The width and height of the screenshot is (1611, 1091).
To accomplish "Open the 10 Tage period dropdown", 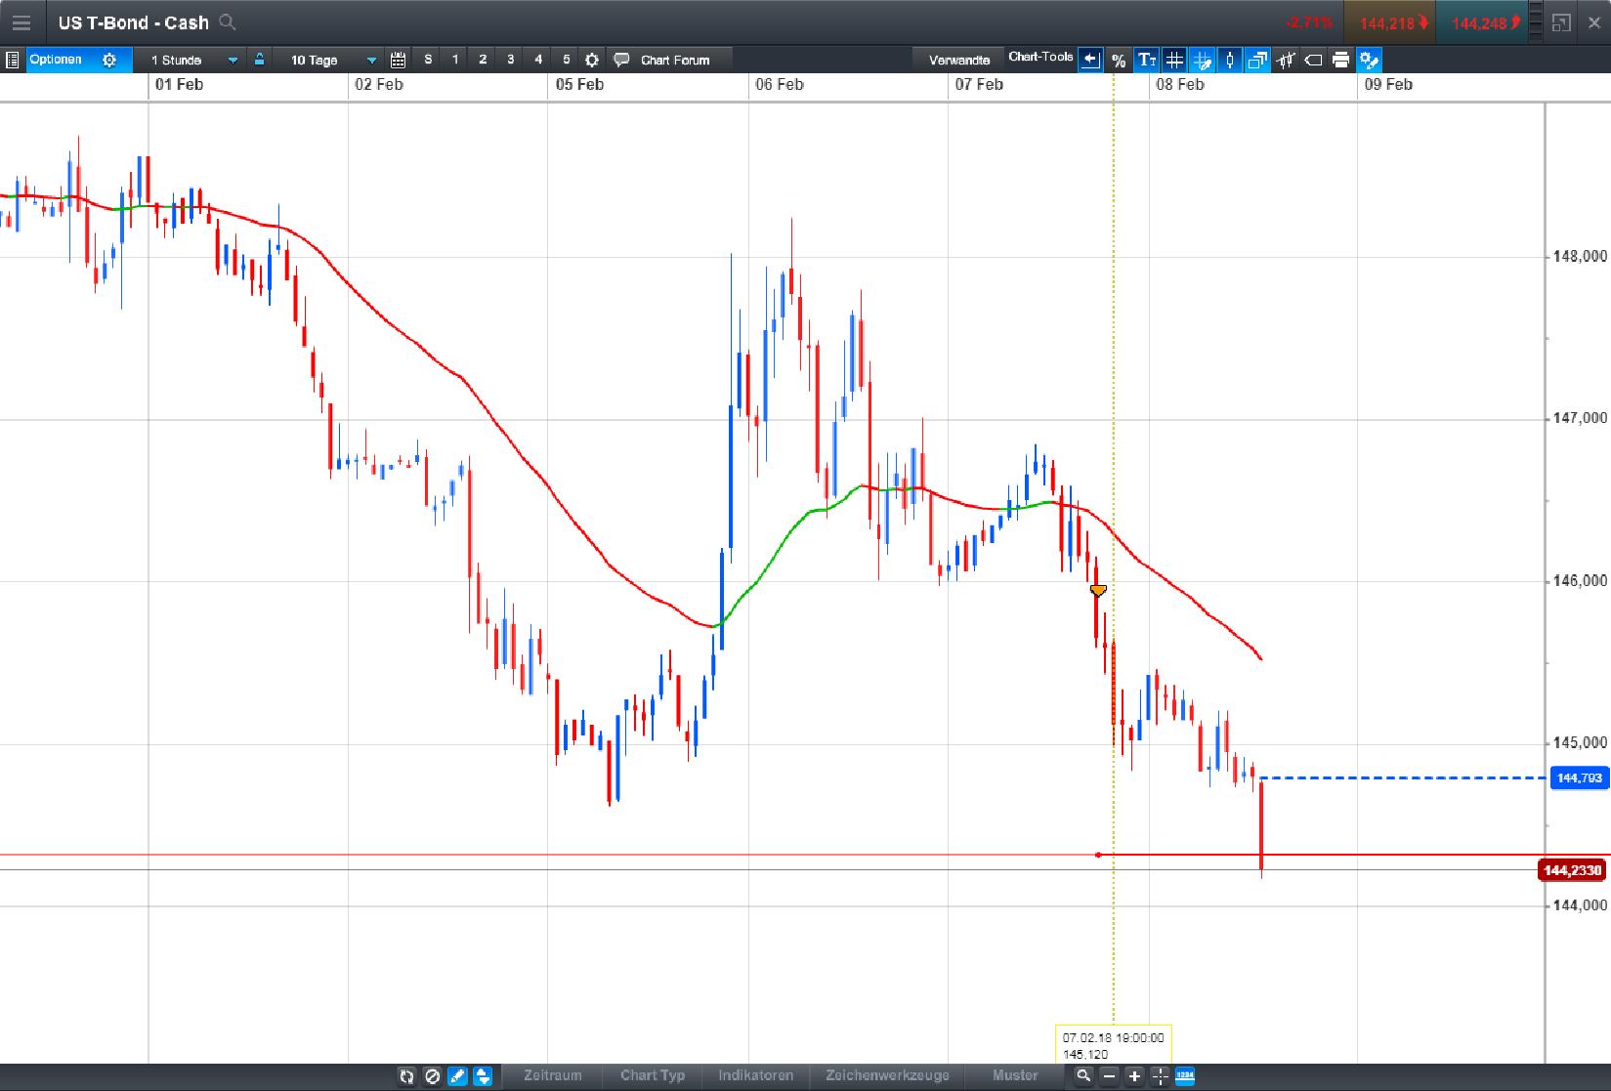I will point(369,60).
